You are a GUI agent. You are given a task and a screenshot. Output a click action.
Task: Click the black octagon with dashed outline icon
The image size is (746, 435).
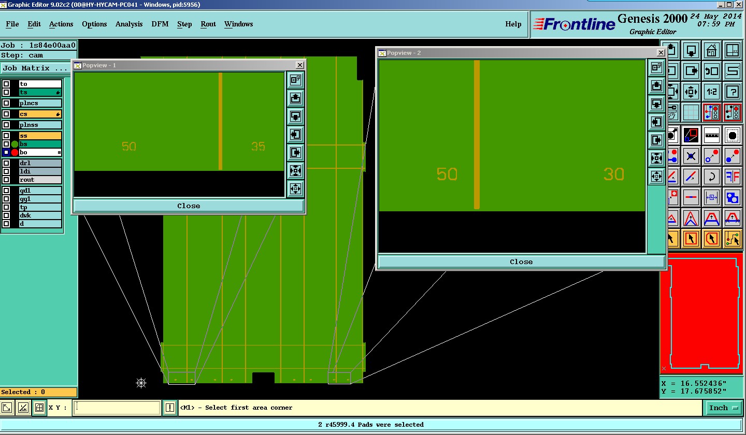click(x=732, y=135)
